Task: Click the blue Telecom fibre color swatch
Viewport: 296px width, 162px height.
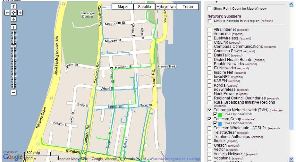Action: [x=220, y=124]
